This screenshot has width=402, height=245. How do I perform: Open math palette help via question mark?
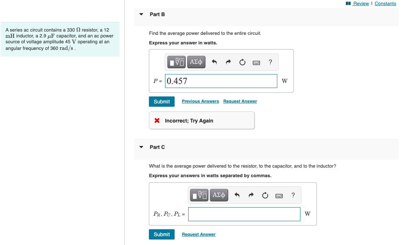point(270,62)
